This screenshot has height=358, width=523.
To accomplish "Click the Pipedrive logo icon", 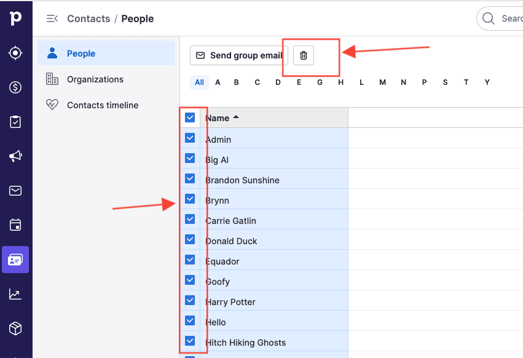I will click(15, 18).
